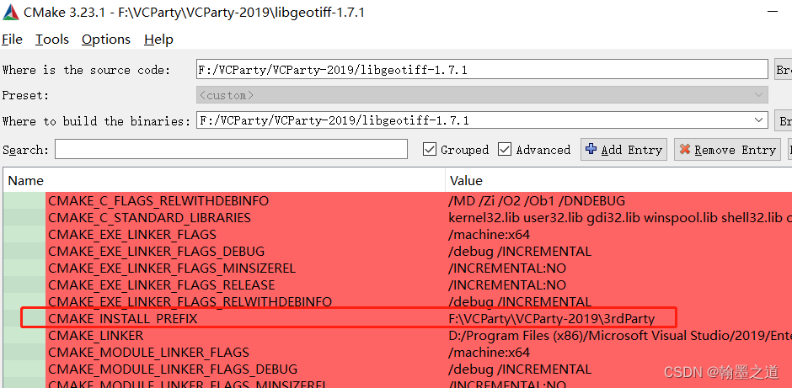This screenshot has width=792, height=388.
Task: Select CMAKE_EXE_LINKER_FLAGS_RELEASE entry
Action: pos(162,285)
